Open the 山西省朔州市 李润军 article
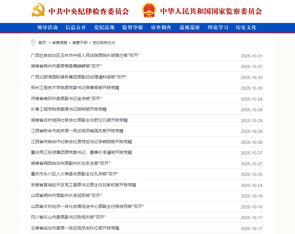295x234 pixels. pyautogui.click(x=66, y=196)
